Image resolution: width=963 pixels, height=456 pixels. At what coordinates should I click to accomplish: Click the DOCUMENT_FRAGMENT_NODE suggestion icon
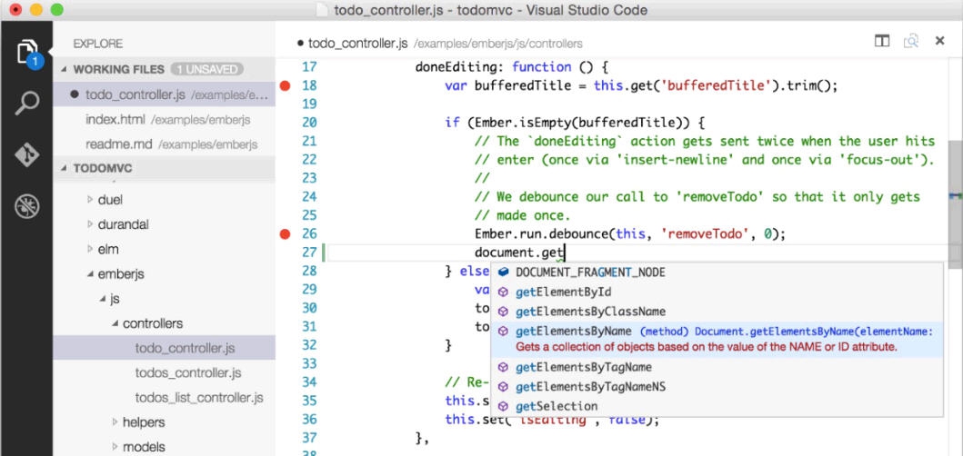coord(503,273)
